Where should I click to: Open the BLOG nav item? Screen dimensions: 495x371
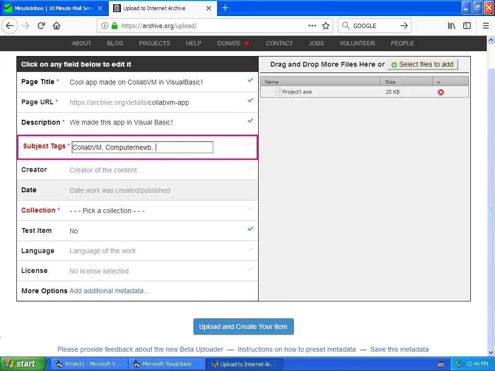point(115,43)
